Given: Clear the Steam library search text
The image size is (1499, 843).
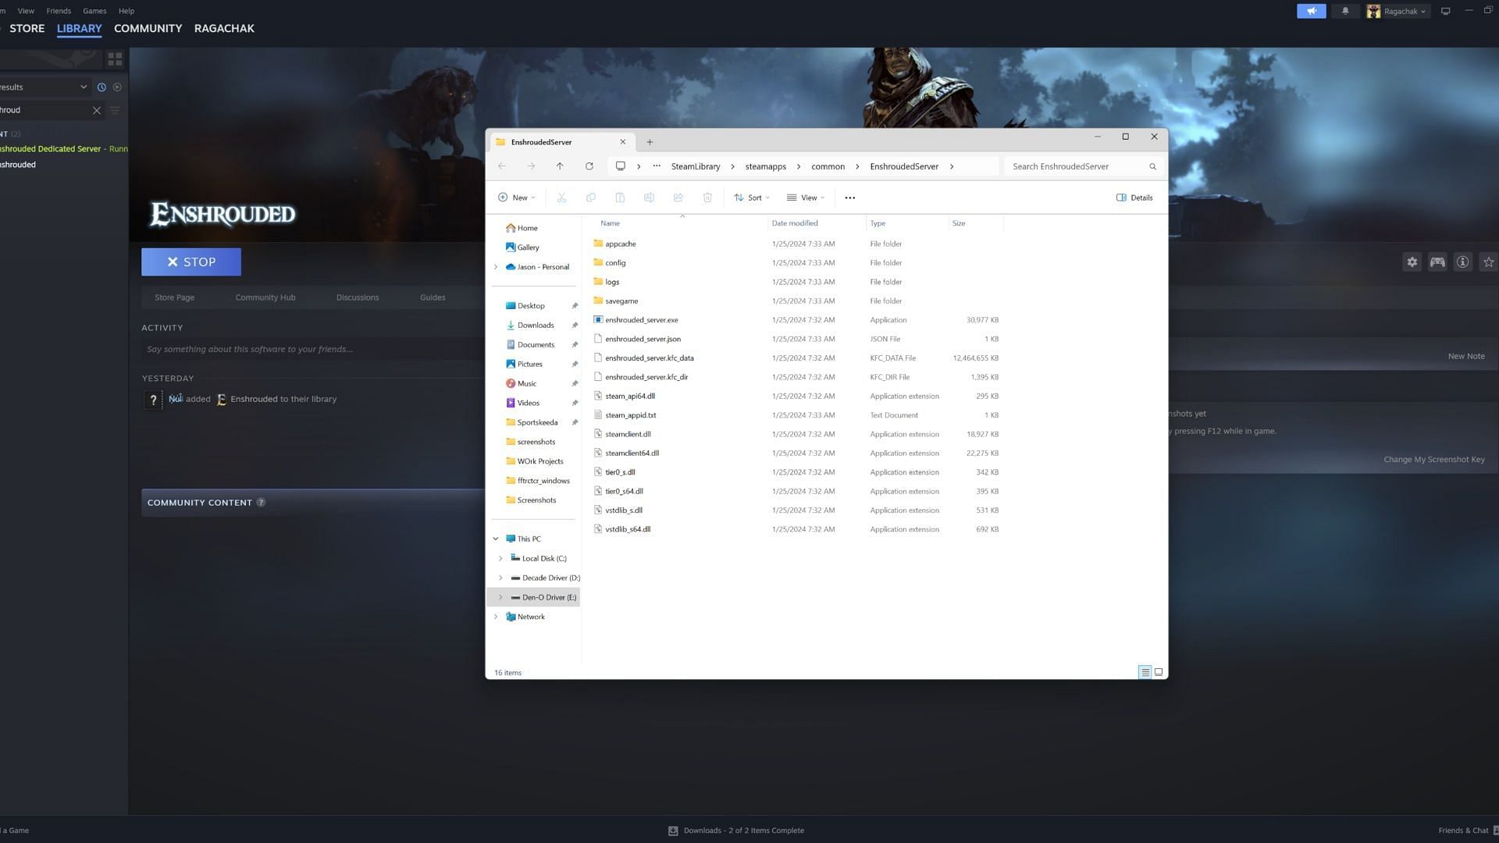Looking at the screenshot, I should (x=97, y=110).
